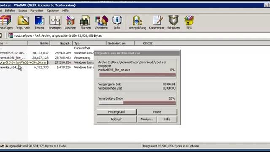Click size value 6,392,320
Screen dimensions: 270x152
(x=41, y=67)
